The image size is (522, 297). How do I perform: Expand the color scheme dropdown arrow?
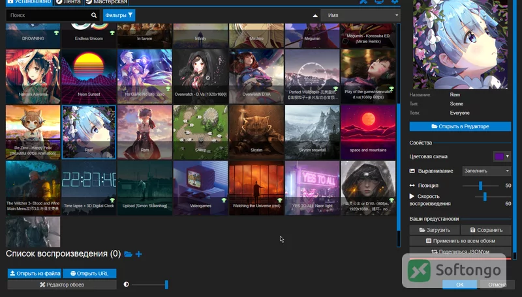(x=508, y=156)
